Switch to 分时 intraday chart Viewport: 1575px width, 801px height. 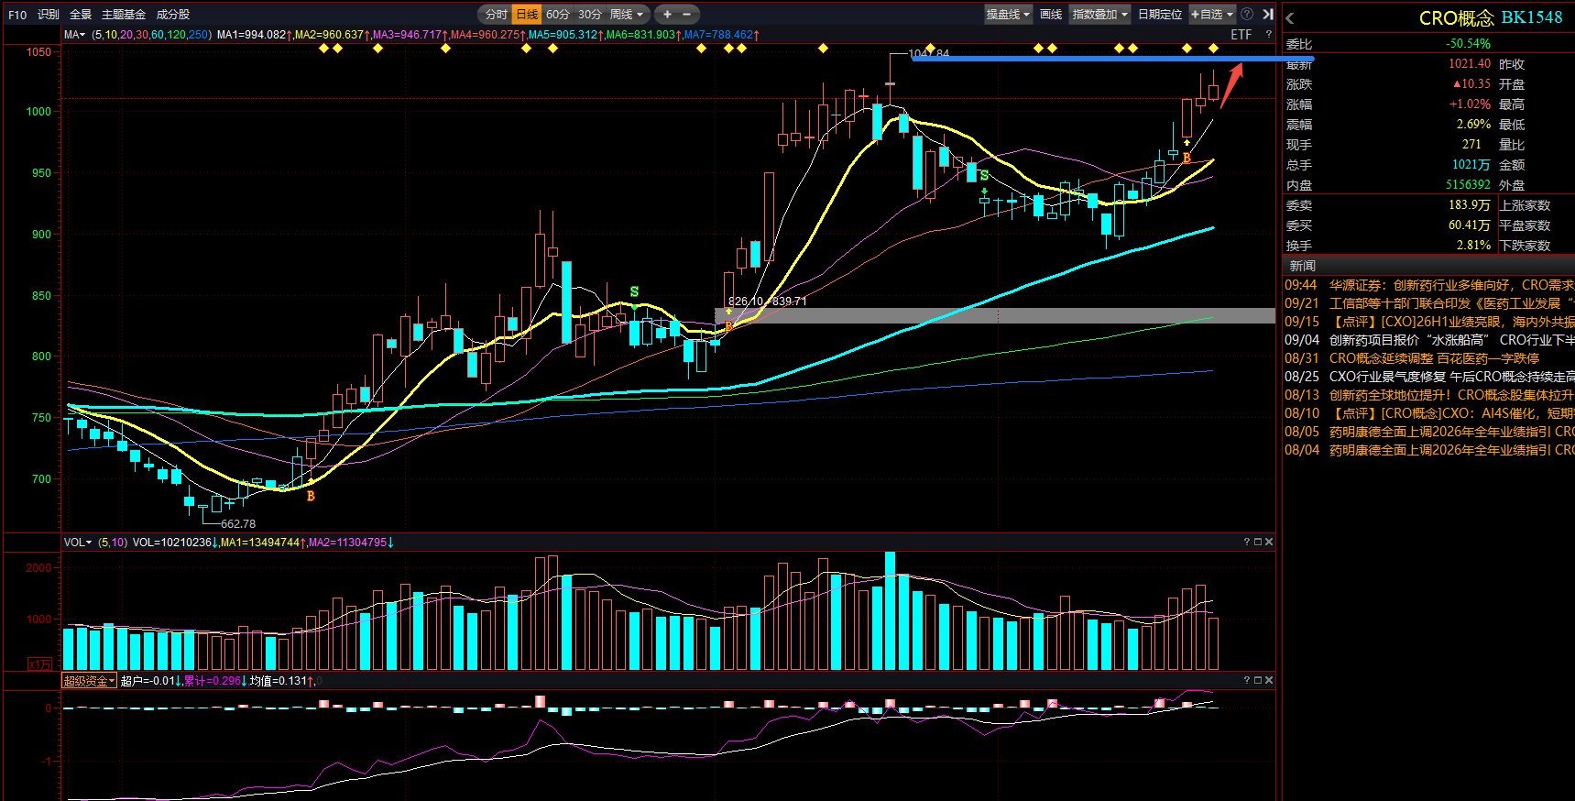pyautogui.click(x=496, y=14)
